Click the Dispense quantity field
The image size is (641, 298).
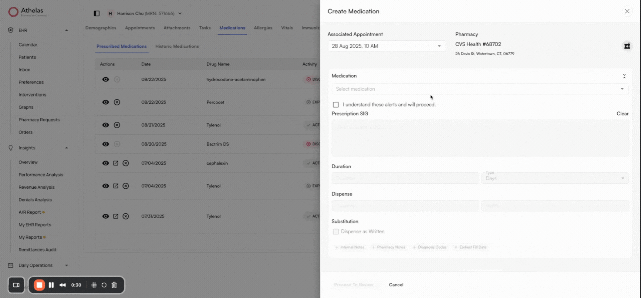[x=405, y=206]
